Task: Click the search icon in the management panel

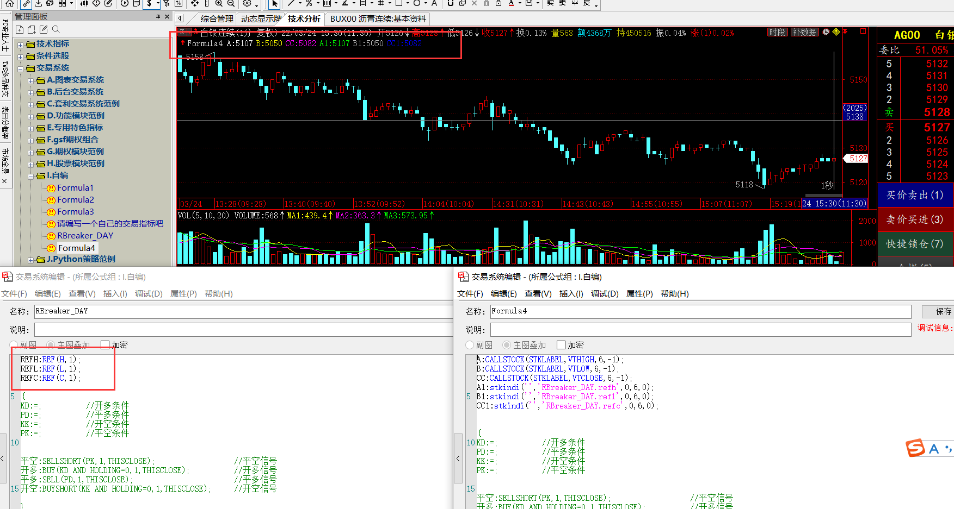Action: click(56, 29)
